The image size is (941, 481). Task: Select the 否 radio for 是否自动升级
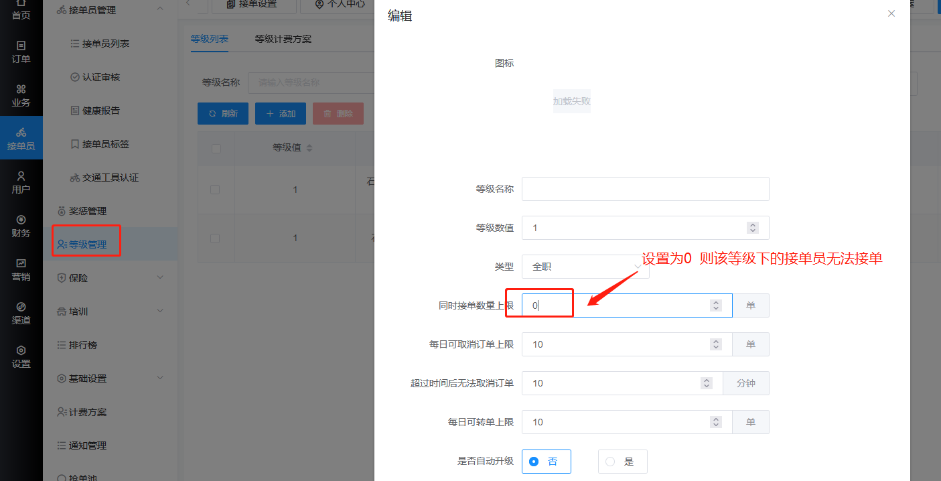pos(546,462)
